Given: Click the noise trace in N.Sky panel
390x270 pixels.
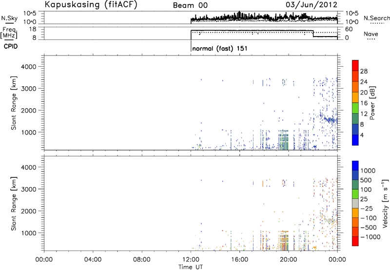Looking at the screenshot, I should pyautogui.click(x=264, y=17).
